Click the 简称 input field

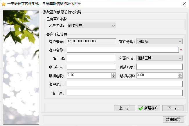(91, 58)
